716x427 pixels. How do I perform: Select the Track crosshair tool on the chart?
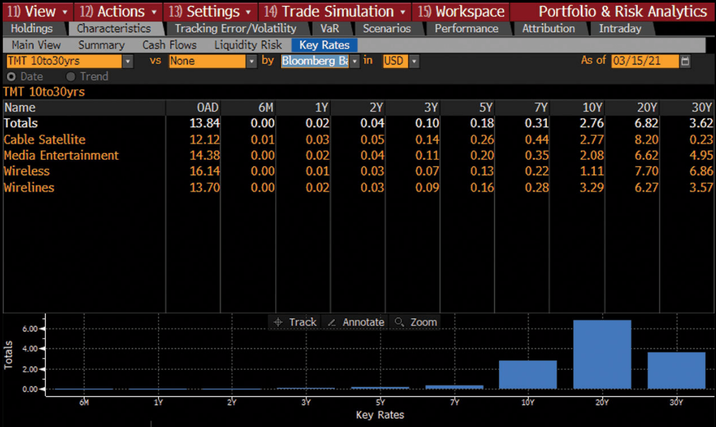coord(294,322)
